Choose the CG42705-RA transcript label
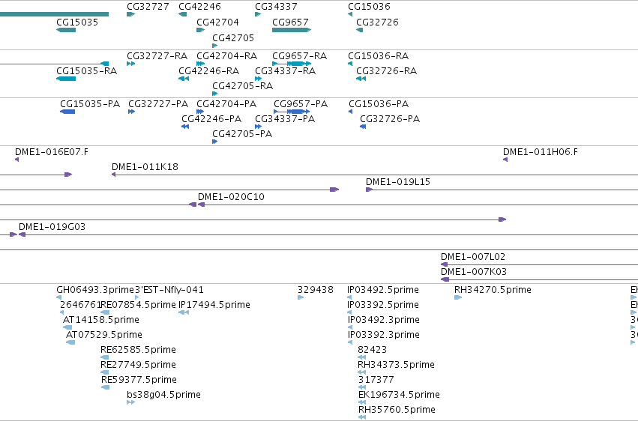 coord(242,86)
